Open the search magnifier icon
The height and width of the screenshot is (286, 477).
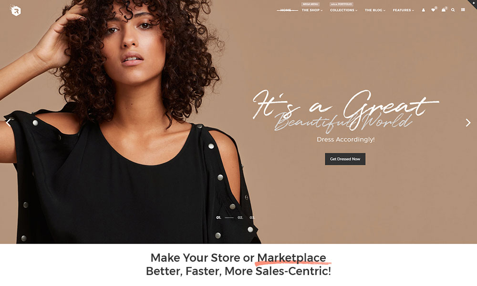tap(453, 10)
